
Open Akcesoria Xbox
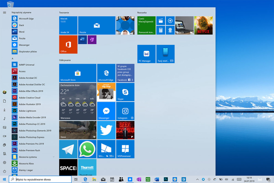click(33, 164)
